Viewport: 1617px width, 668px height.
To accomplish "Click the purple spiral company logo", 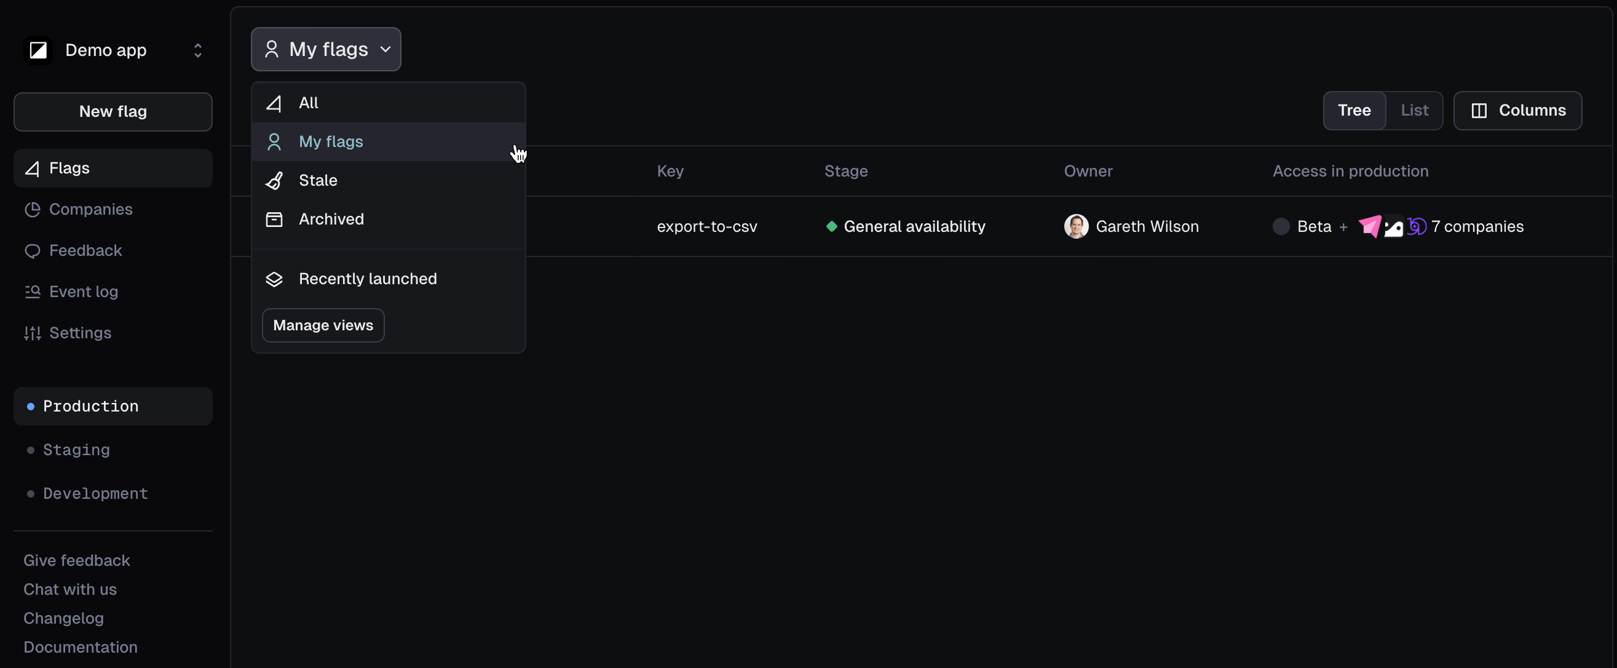I will point(1416,226).
